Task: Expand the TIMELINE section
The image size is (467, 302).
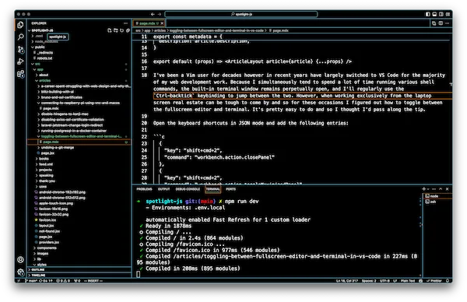Action: [x=79, y=276]
